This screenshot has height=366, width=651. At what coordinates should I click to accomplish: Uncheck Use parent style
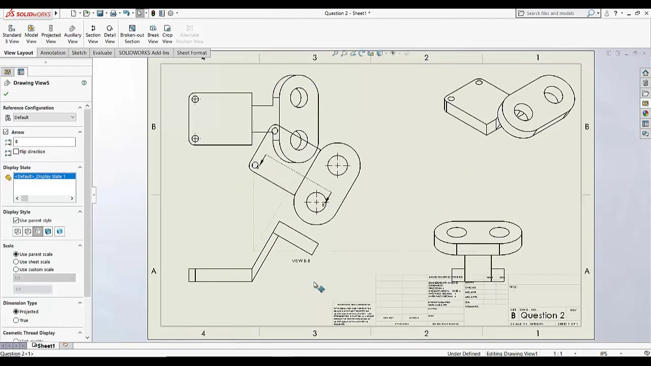16,221
